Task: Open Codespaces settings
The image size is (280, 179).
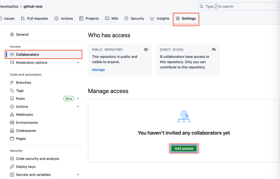Action: point(45,131)
